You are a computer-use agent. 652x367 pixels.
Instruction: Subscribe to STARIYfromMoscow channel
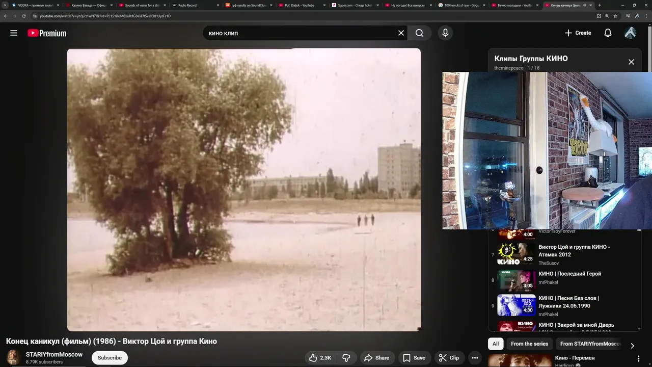(110, 358)
